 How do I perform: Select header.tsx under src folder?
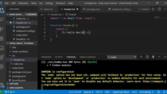(x=22, y=60)
